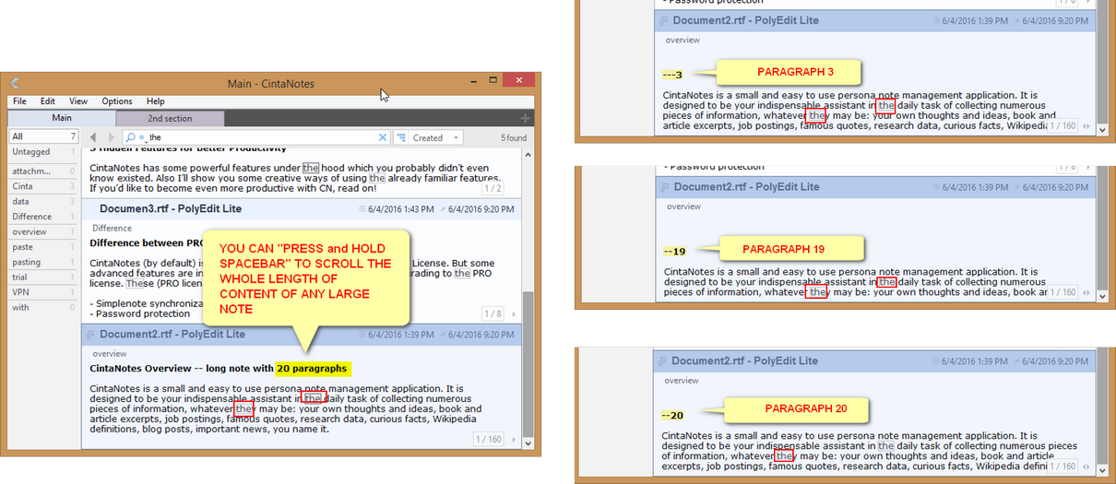The height and width of the screenshot is (484, 1116).
Task: Click the '1 / 8' match counter
Action: [x=493, y=313]
